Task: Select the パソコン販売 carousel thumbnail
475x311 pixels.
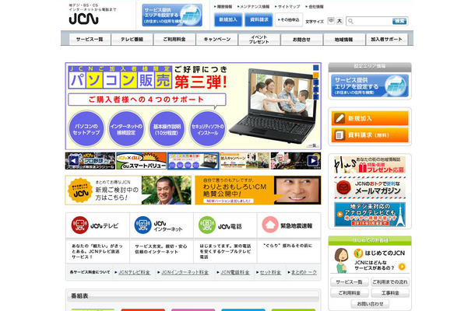Action: (x=193, y=161)
